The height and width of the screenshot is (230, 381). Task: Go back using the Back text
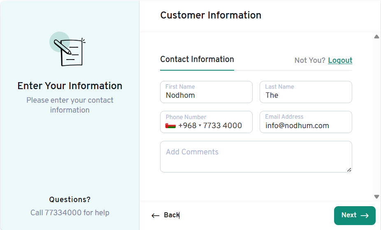(x=171, y=215)
